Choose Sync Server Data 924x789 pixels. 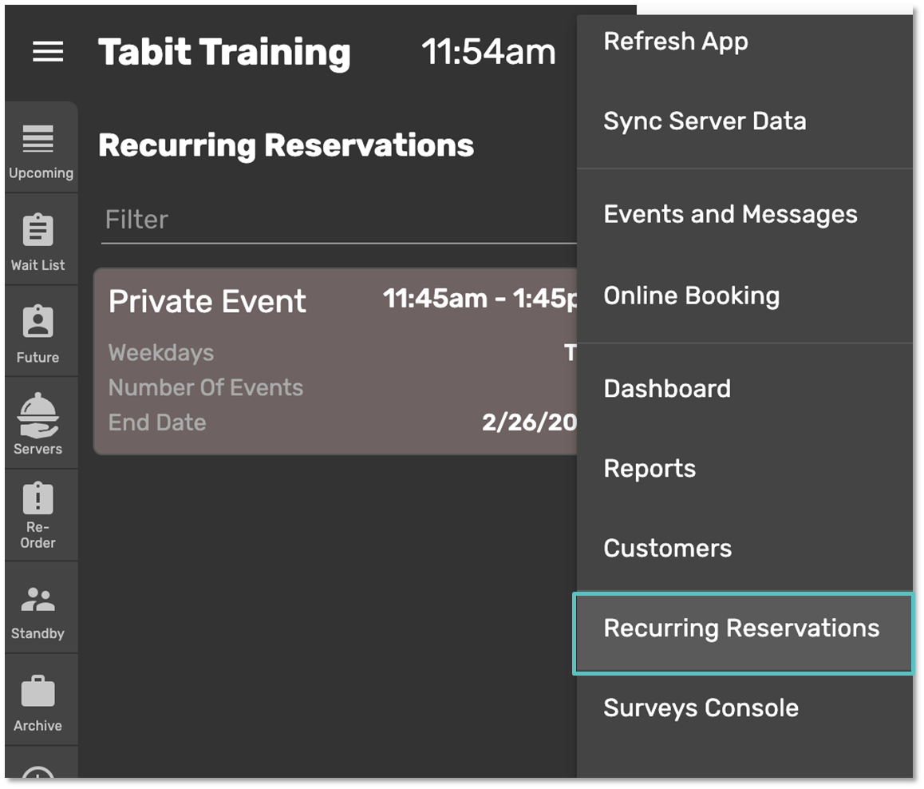pyautogui.click(x=705, y=121)
